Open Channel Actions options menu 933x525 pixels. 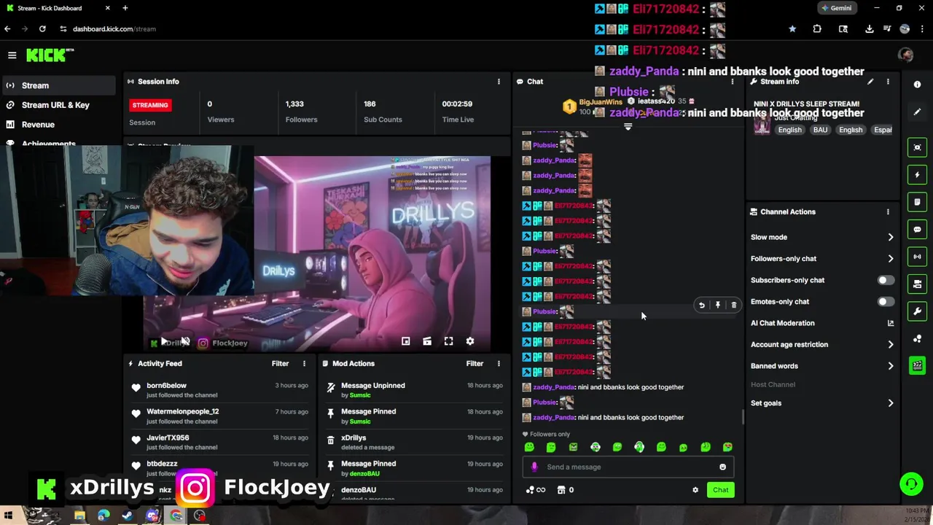(x=888, y=212)
